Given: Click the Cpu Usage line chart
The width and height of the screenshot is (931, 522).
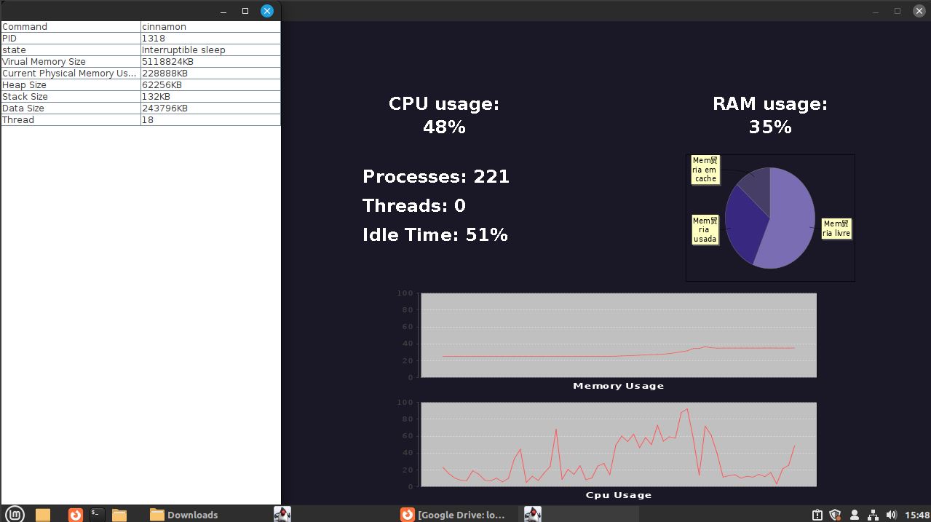Looking at the screenshot, I should pyautogui.click(x=619, y=444).
